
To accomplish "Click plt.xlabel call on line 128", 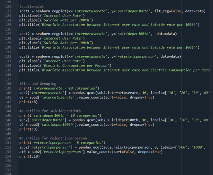I will [x=52, y=39].
